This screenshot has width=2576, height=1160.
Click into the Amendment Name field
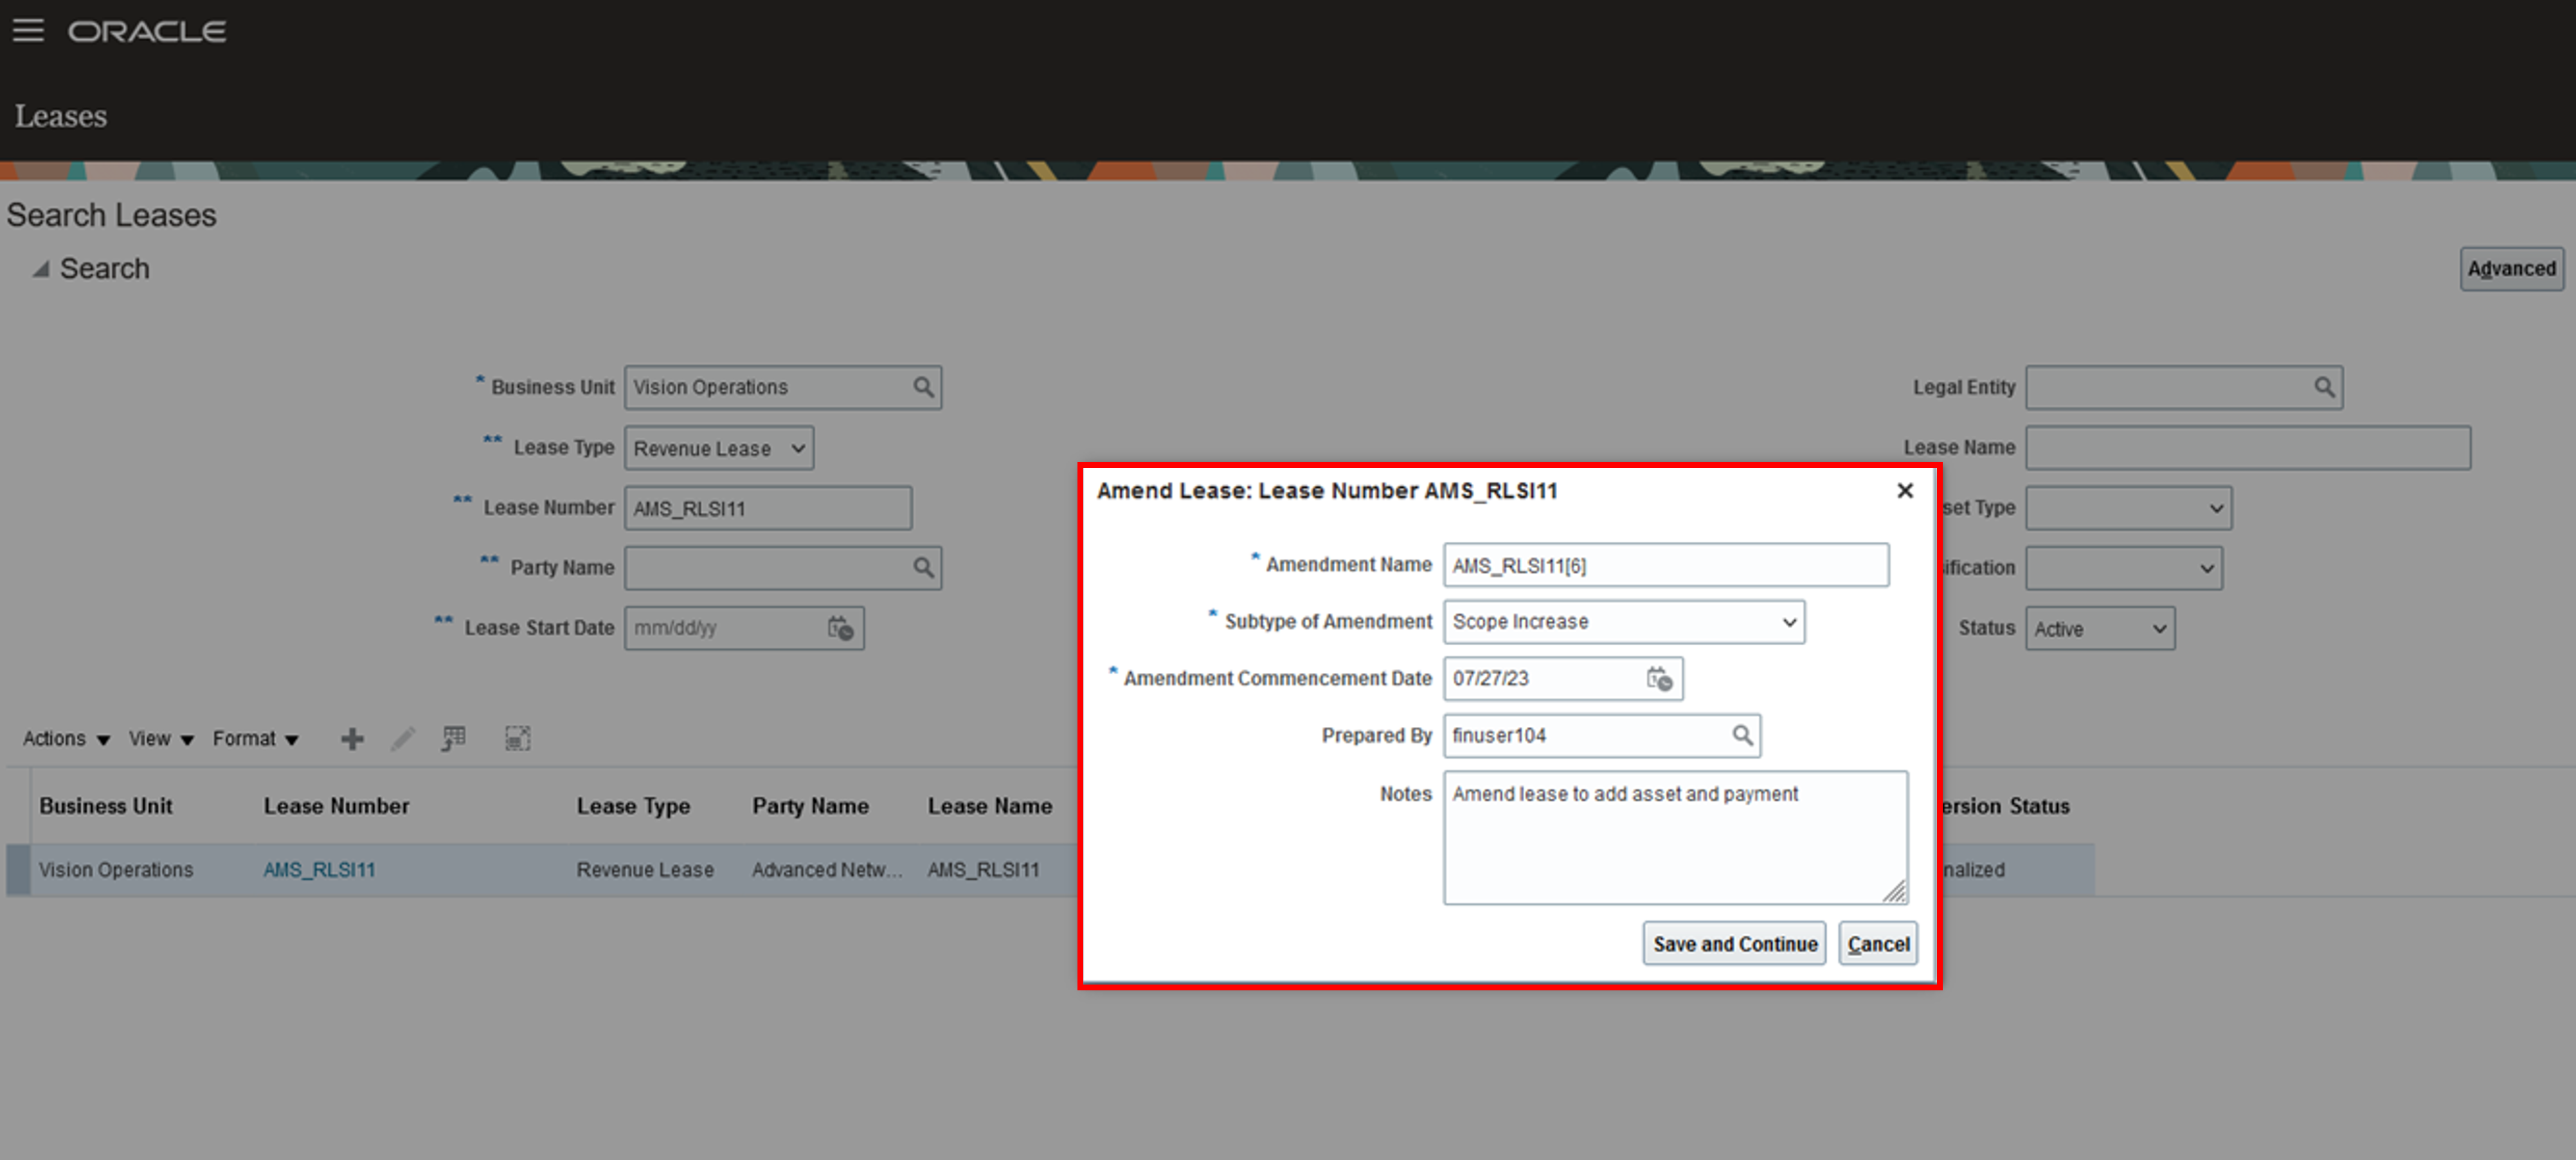(1665, 566)
